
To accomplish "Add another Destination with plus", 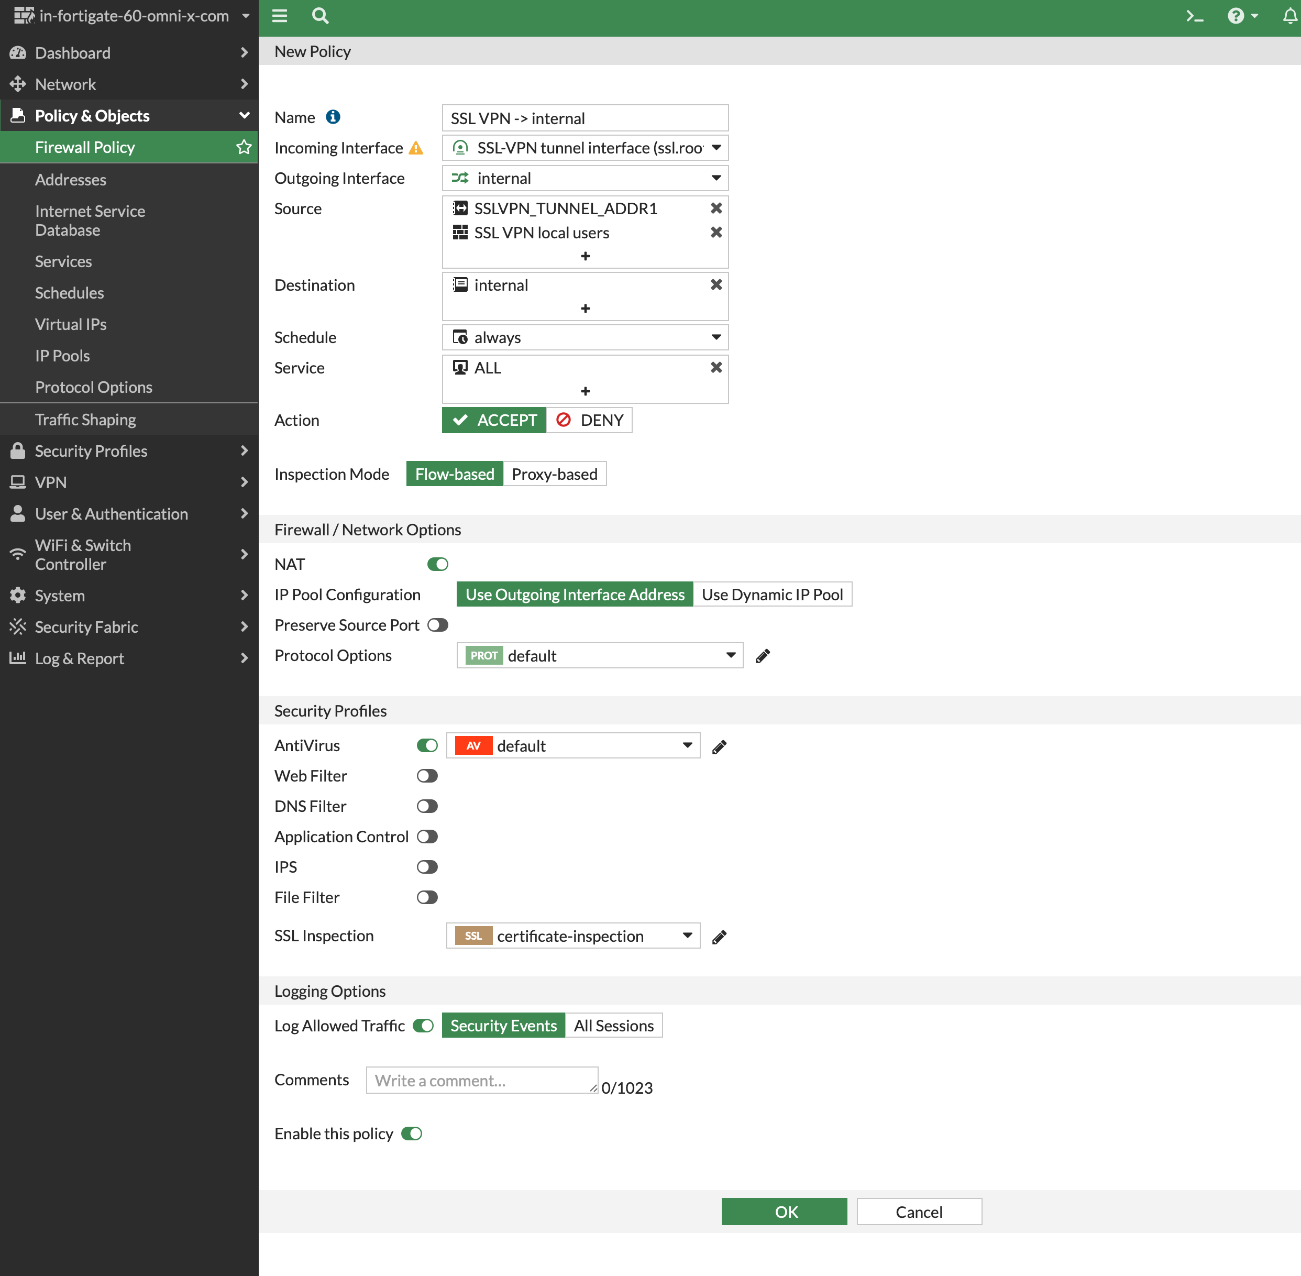I will 585,309.
